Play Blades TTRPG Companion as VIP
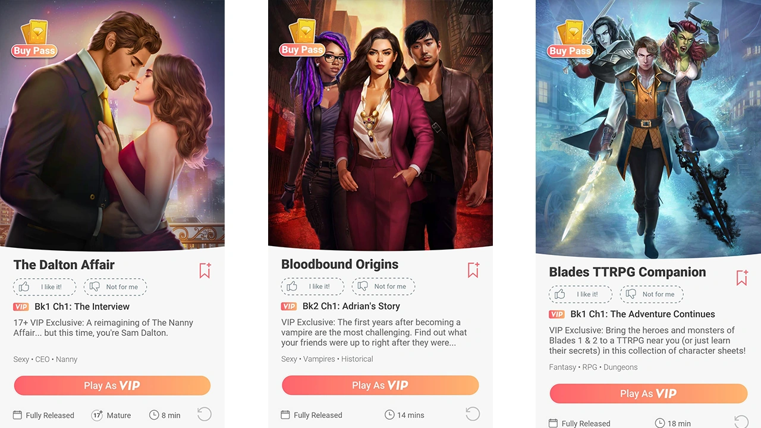Image resolution: width=761 pixels, height=428 pixels. point(649,394)
